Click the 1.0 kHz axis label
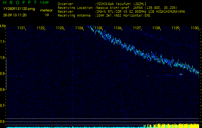Screen dimensions: 202x128 3,58
